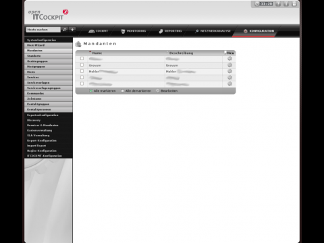Click Mehler in Name column
This screenshot has height=243, width=324.
click(94, 72)
